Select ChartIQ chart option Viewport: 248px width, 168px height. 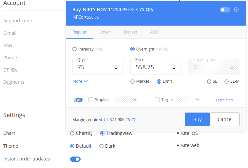72,134
